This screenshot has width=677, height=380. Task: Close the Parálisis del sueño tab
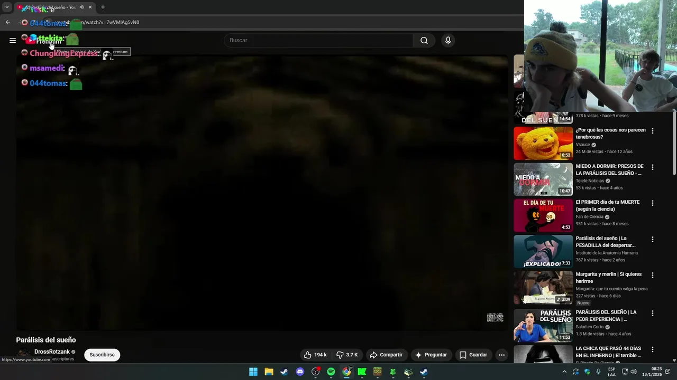[90, 7]
